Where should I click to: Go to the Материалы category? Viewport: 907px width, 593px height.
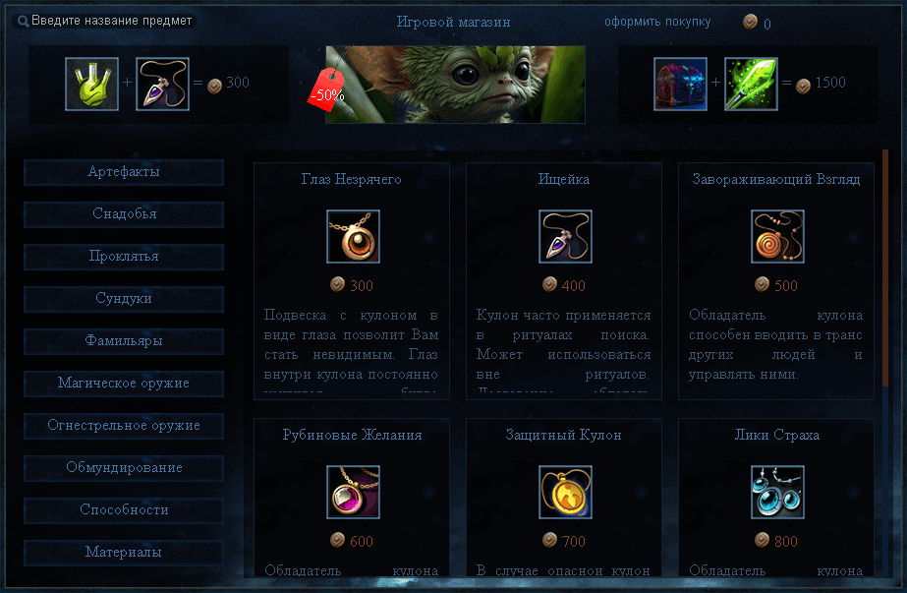pyautogui.click(x=124, y=553)
